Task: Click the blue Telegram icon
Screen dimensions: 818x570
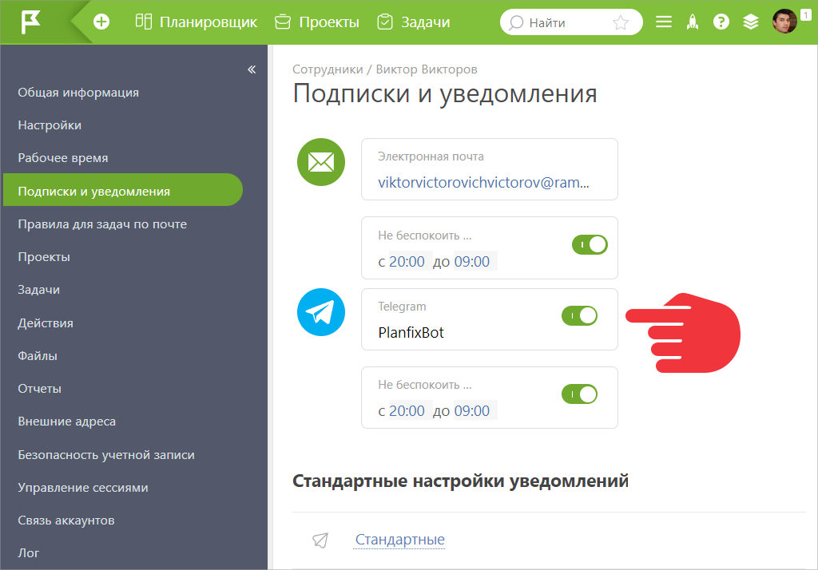Action: [321, 312]
